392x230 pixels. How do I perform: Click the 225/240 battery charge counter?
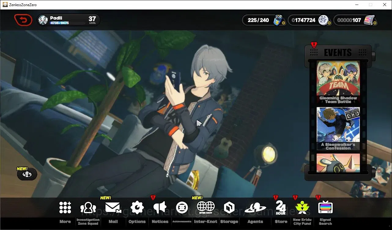tap(258, 20)
